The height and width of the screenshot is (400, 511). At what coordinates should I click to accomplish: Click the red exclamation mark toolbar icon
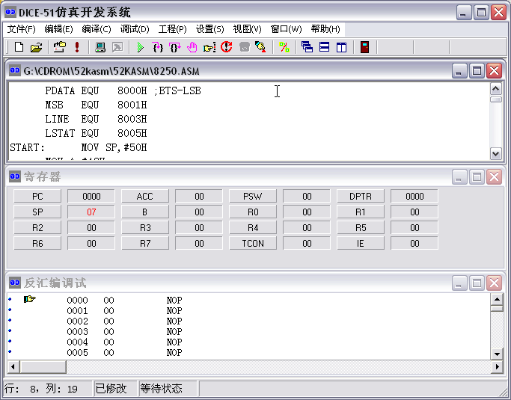(77, 47)
